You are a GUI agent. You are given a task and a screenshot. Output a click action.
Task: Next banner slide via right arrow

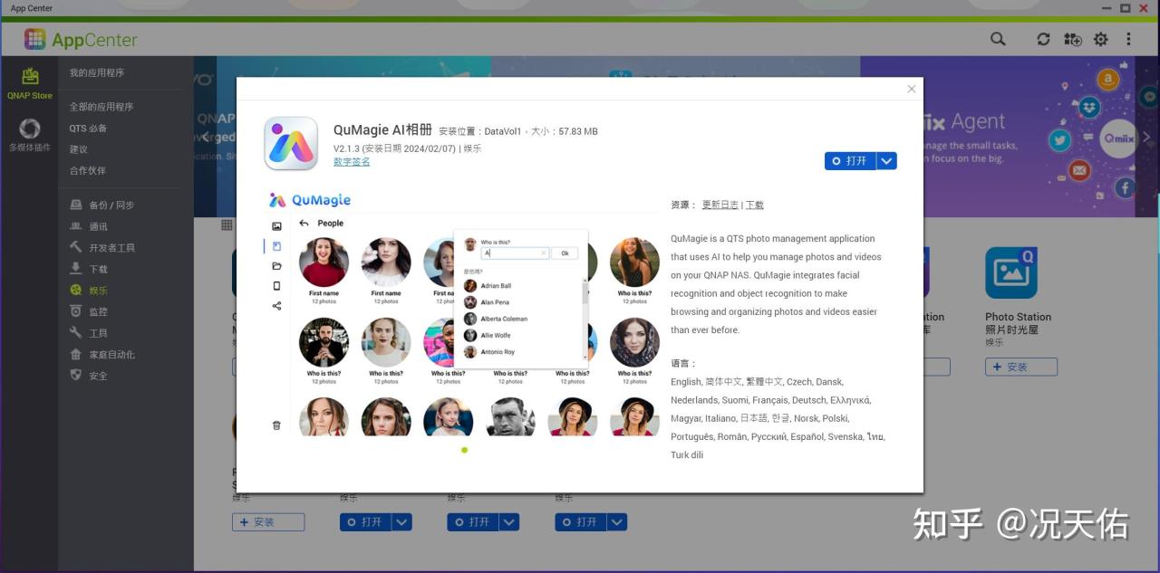tap(1146, 138)
